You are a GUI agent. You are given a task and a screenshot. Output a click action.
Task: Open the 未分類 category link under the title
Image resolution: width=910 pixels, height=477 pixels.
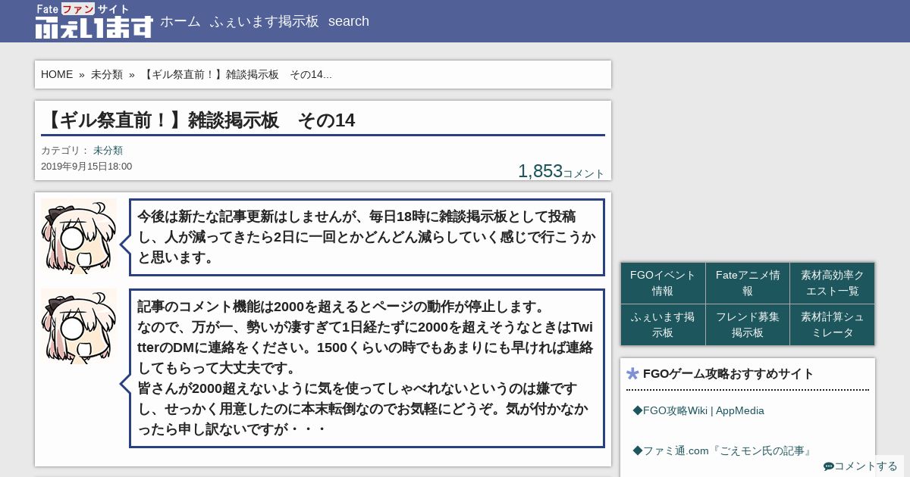point(108,151)
